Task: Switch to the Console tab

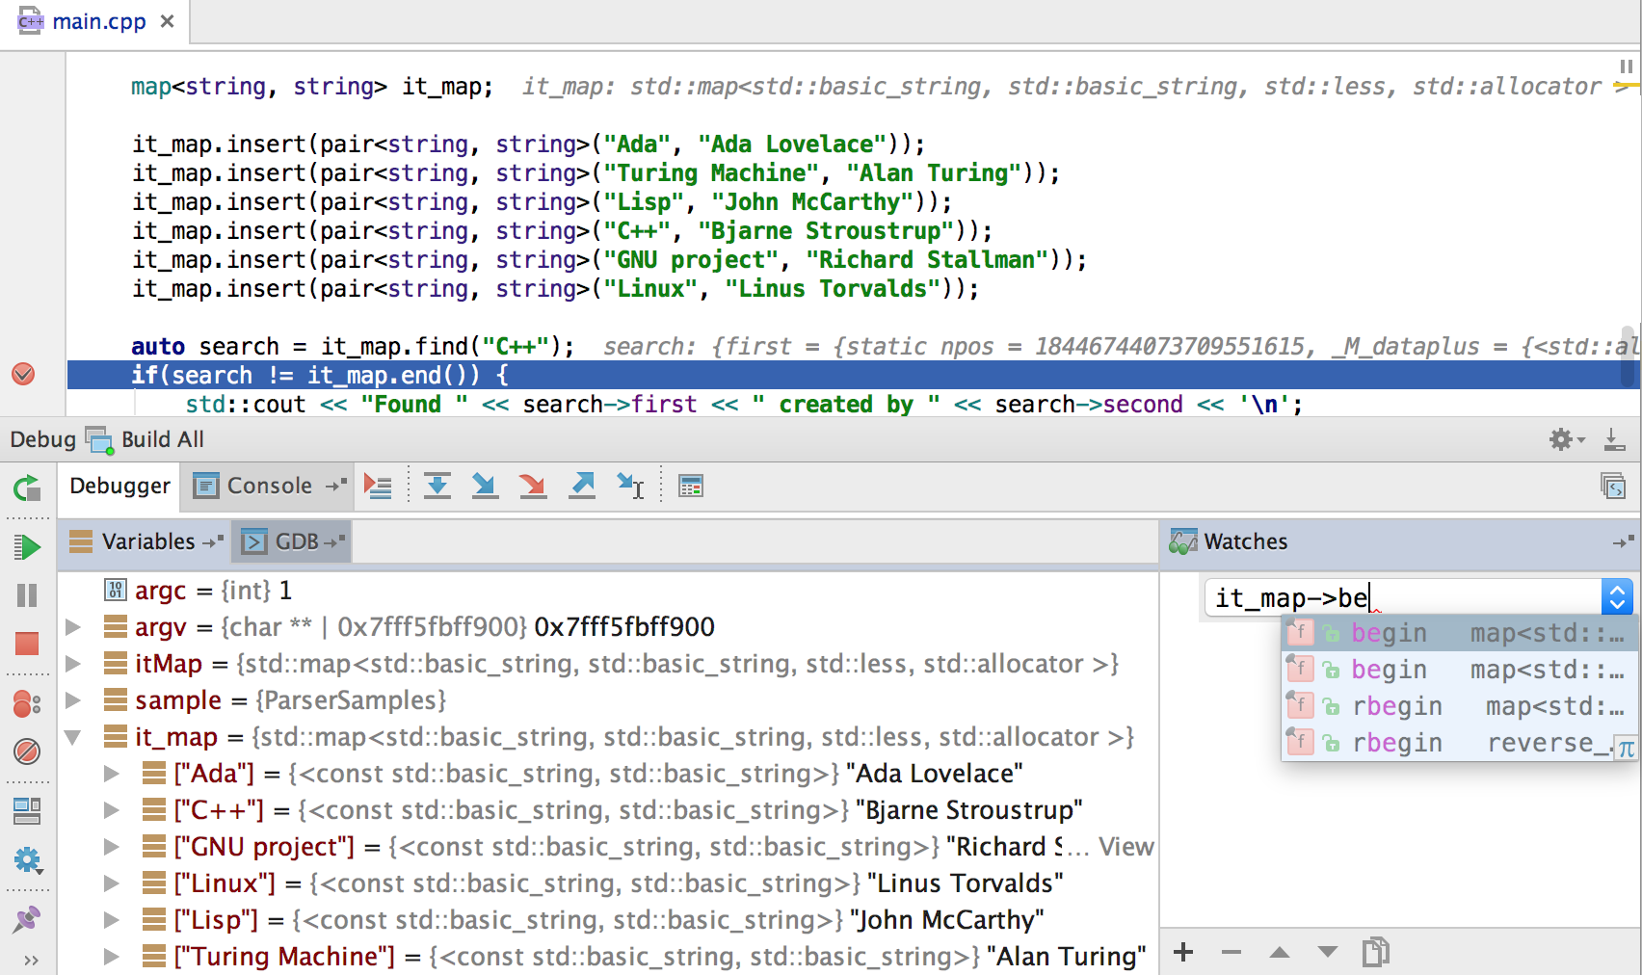Action: click(268, 486)
